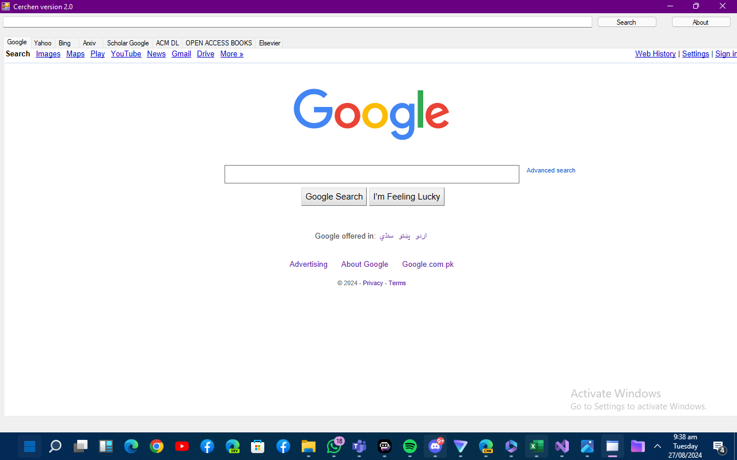Click the About button
This screenshot has width=737, height=460.
click(701, 22)
